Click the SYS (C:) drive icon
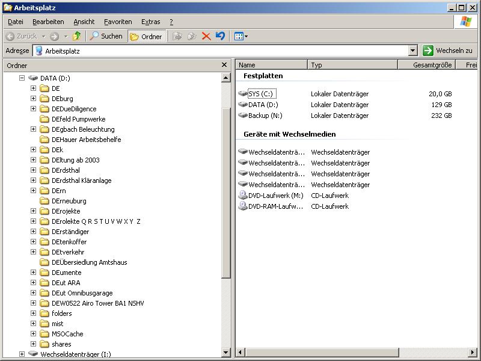The height and width of the screenshot is (361, 481). (x=243, y=93)
